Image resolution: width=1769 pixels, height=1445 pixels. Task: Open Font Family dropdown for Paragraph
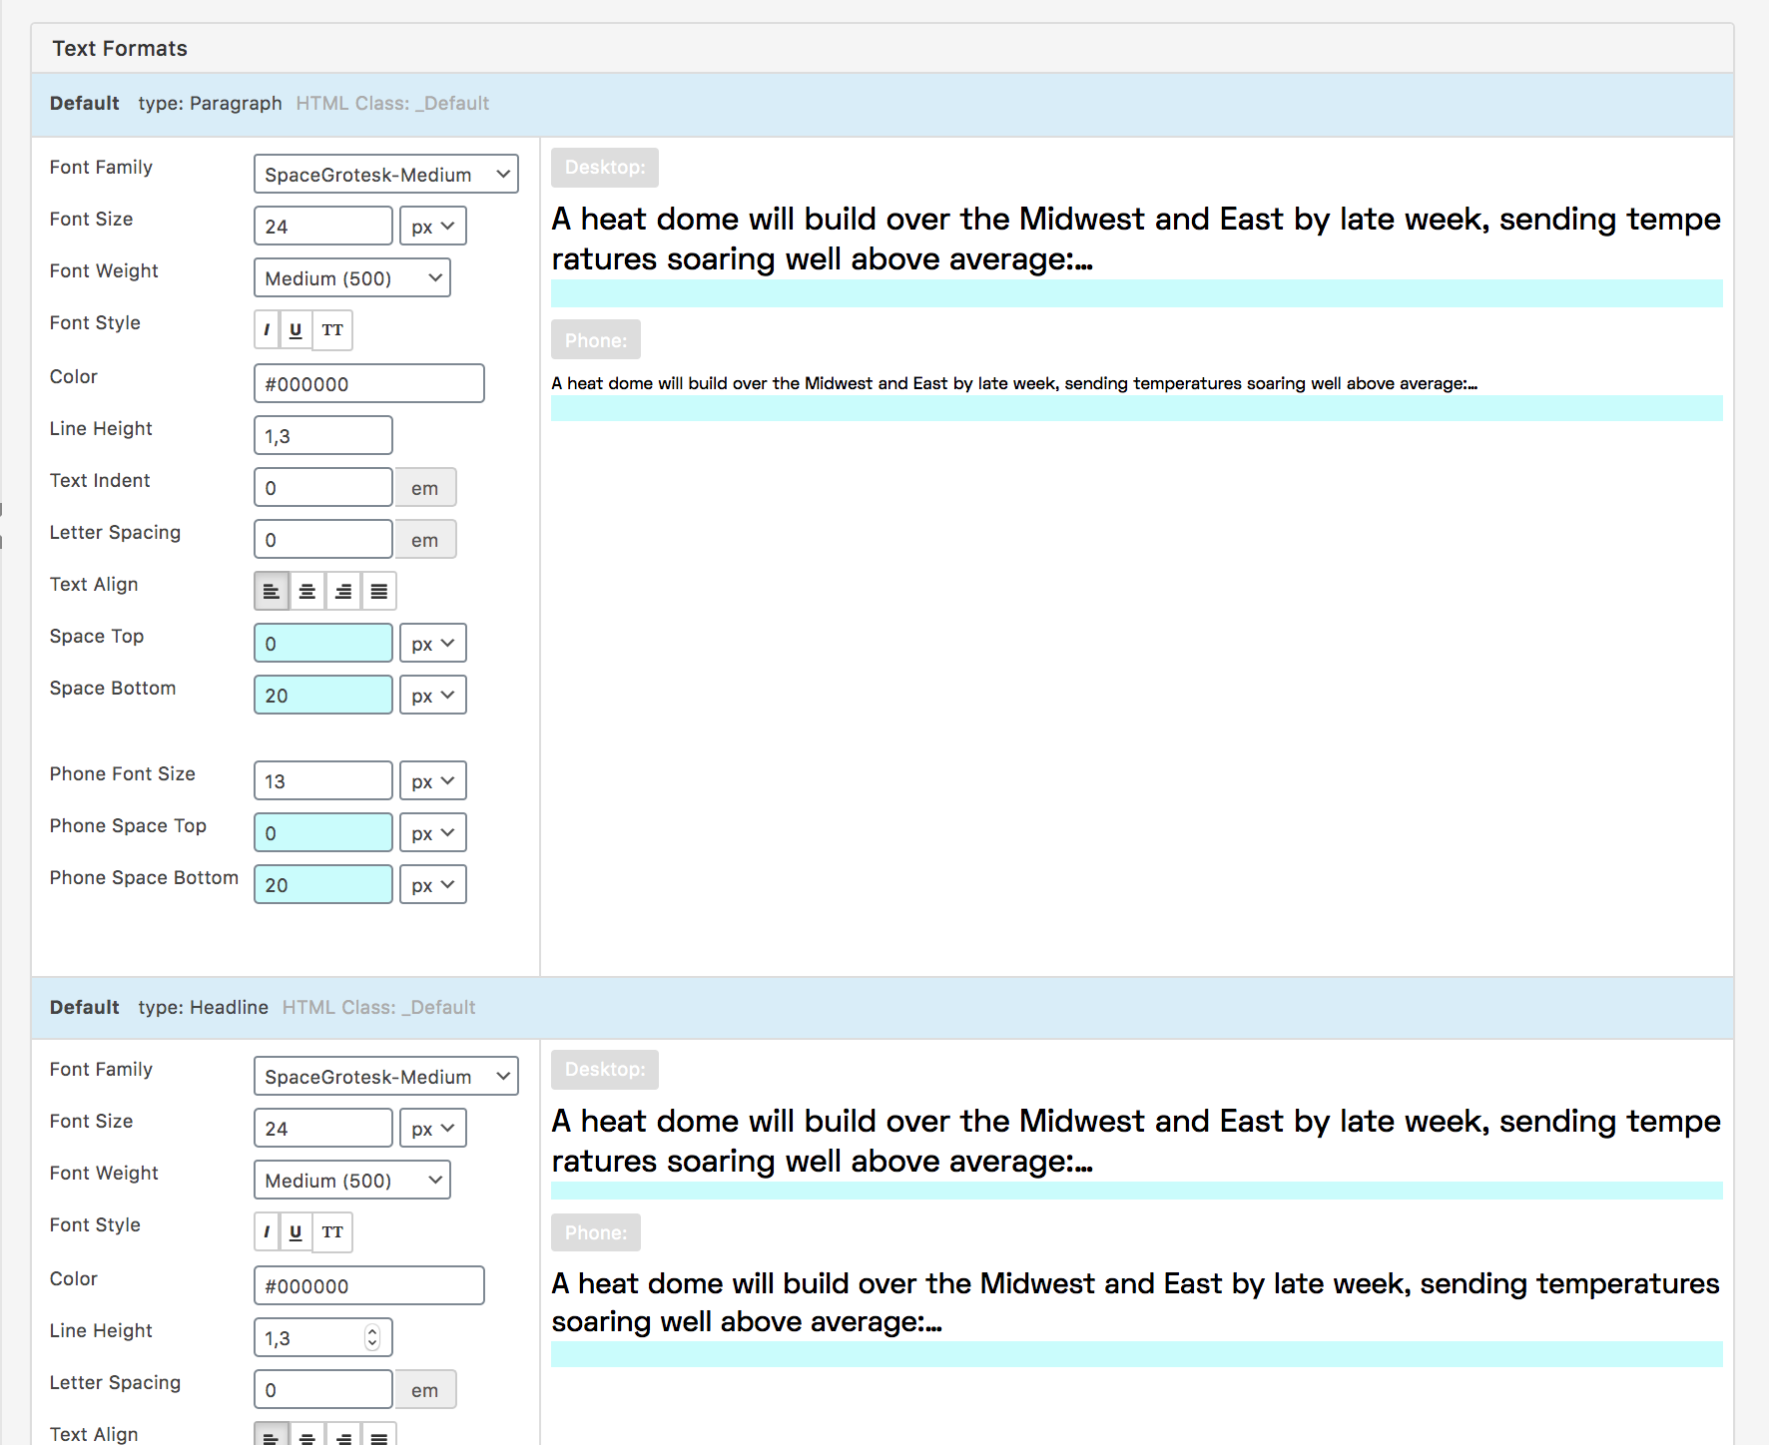pos(385,174)
